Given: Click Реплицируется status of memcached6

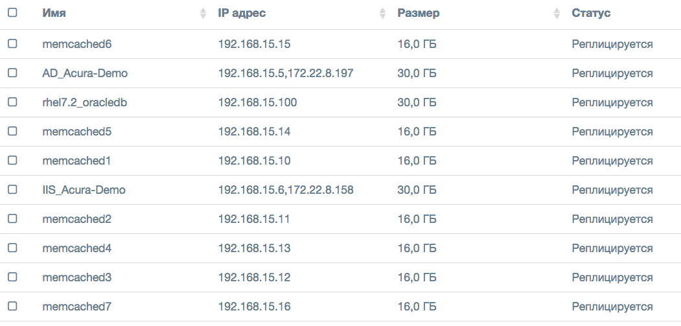Looking at the screenshot, I should (x=612, y=44).
